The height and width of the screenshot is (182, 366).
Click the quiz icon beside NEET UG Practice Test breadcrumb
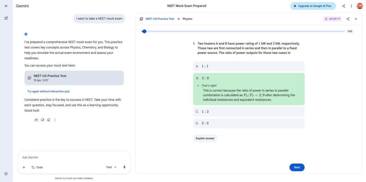click(141, 19)
